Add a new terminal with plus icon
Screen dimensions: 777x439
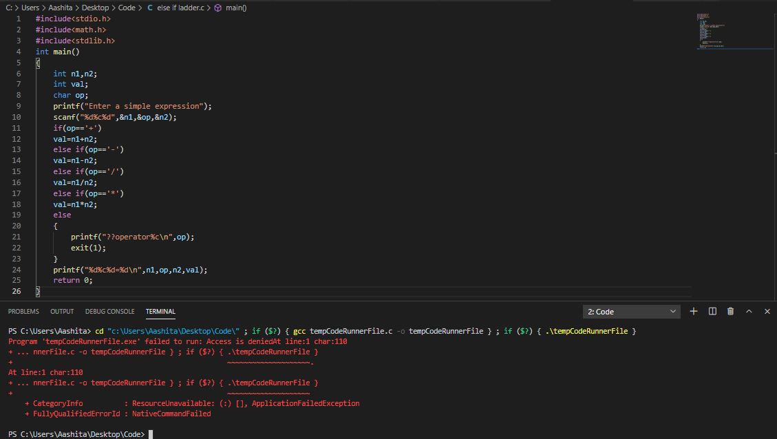pos(693,311)
